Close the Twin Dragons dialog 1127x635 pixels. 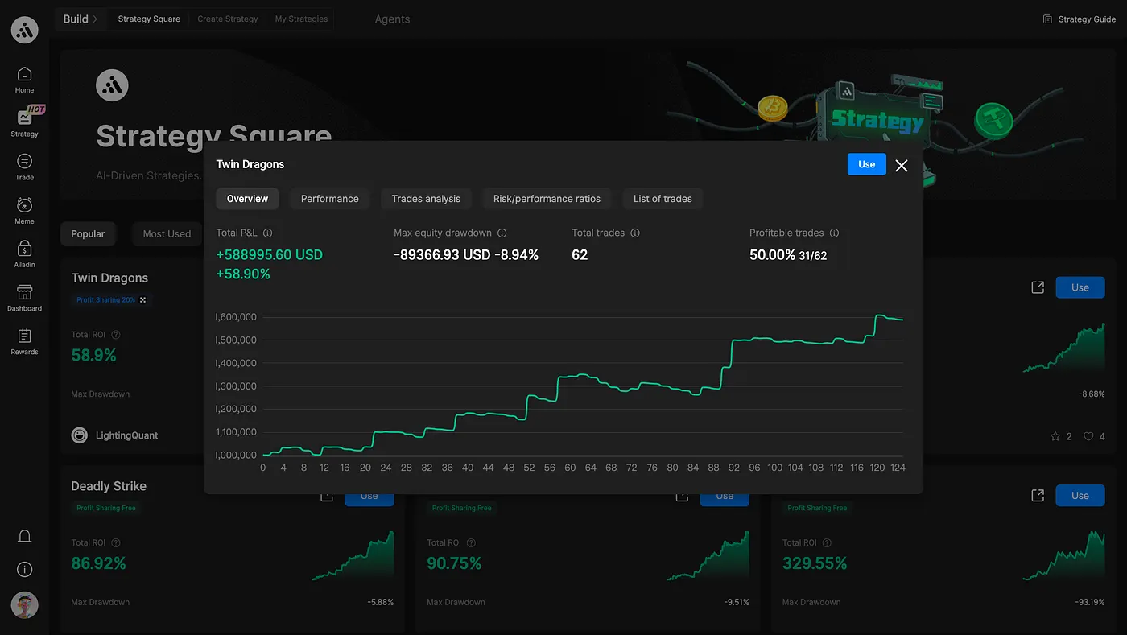pos(902,165)
